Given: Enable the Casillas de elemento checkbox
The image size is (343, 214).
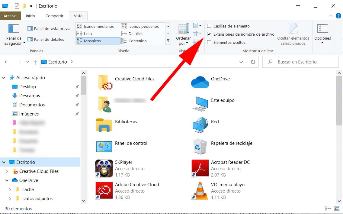Looking at the screenshot, I should (209, 26).
